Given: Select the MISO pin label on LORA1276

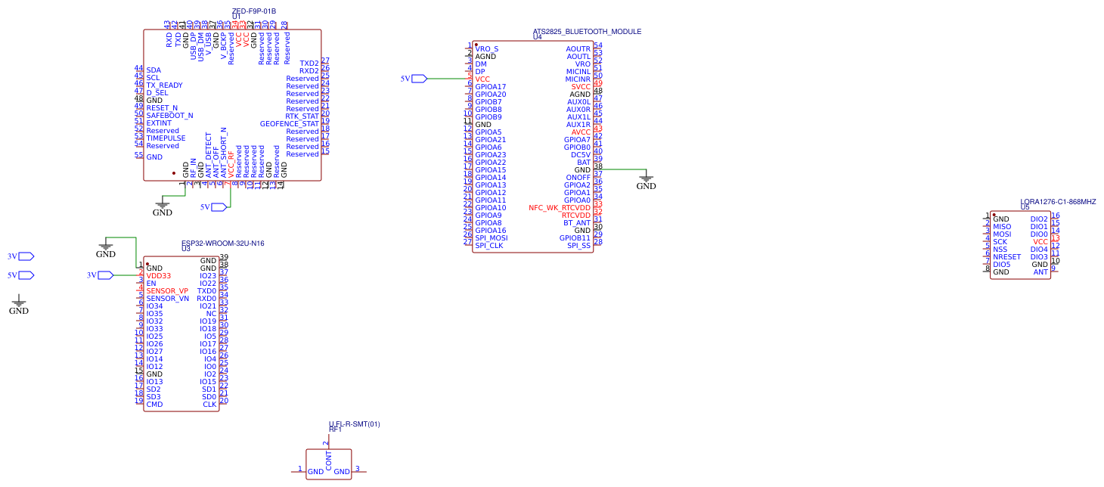Looking at the screenshot, I should coord(1002,227).
